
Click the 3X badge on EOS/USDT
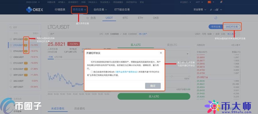tap(26, 69)
